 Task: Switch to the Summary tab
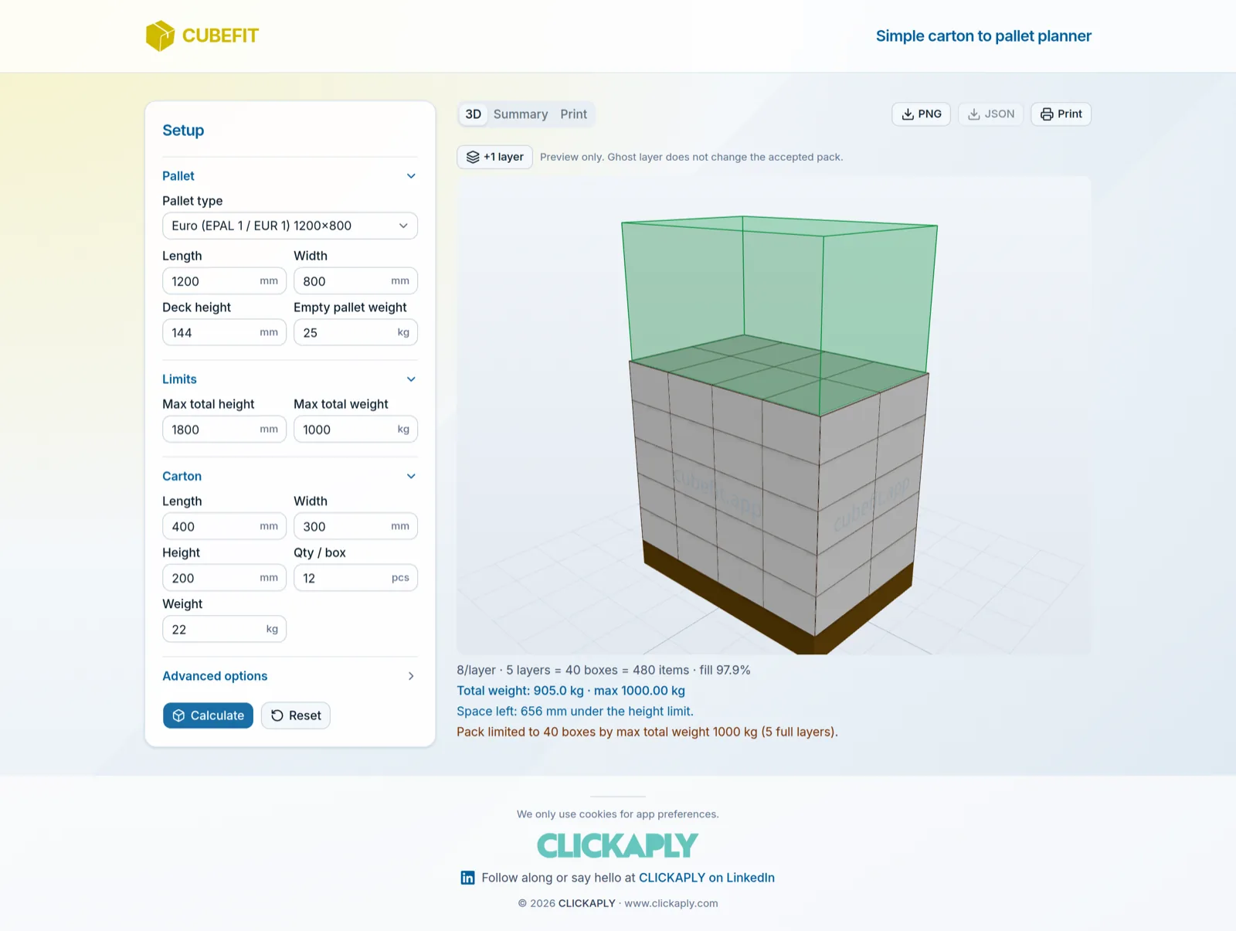tap(521, 114)
